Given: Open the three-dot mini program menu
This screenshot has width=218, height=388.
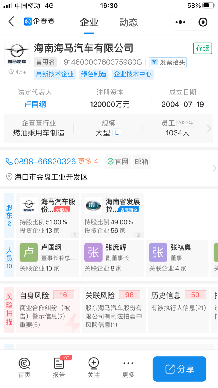Looking at the screenshot, I should click(180, 22).
